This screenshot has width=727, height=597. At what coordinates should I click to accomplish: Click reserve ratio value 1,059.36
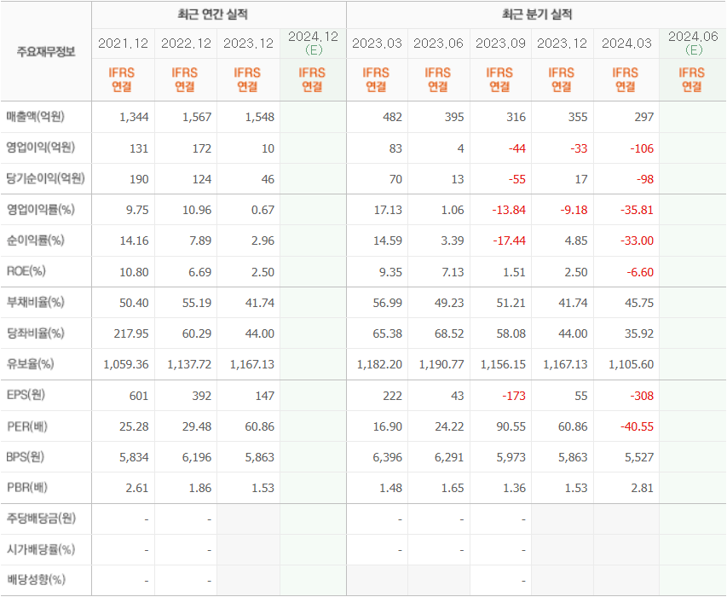[x=126, y=365]
